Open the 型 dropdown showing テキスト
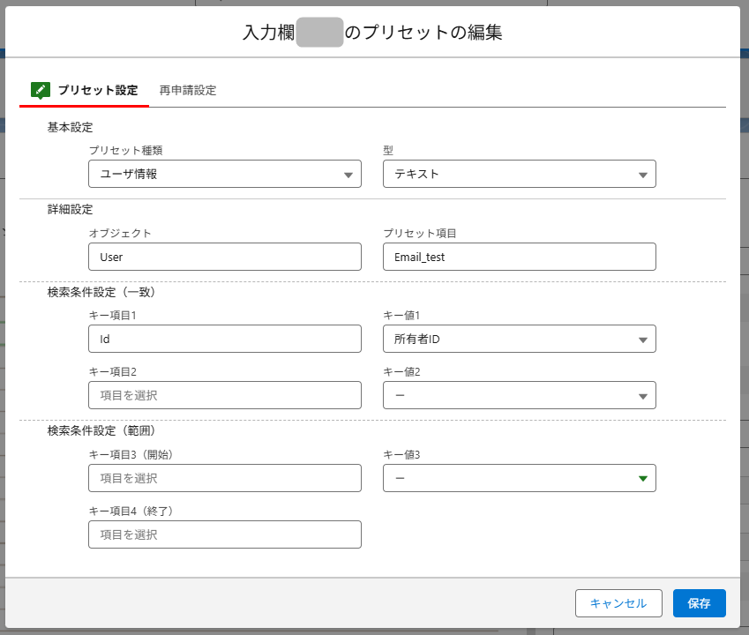The image size is (749, 635). point(519,174)
